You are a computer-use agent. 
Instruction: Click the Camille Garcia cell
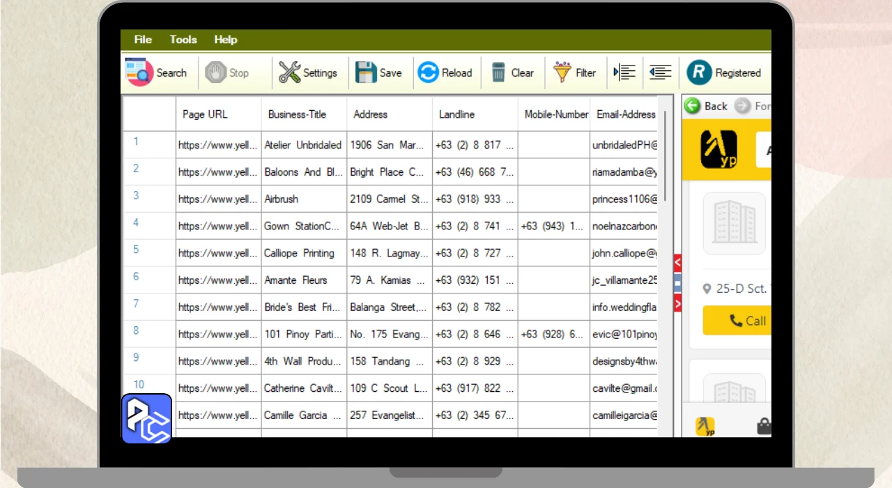305,415
